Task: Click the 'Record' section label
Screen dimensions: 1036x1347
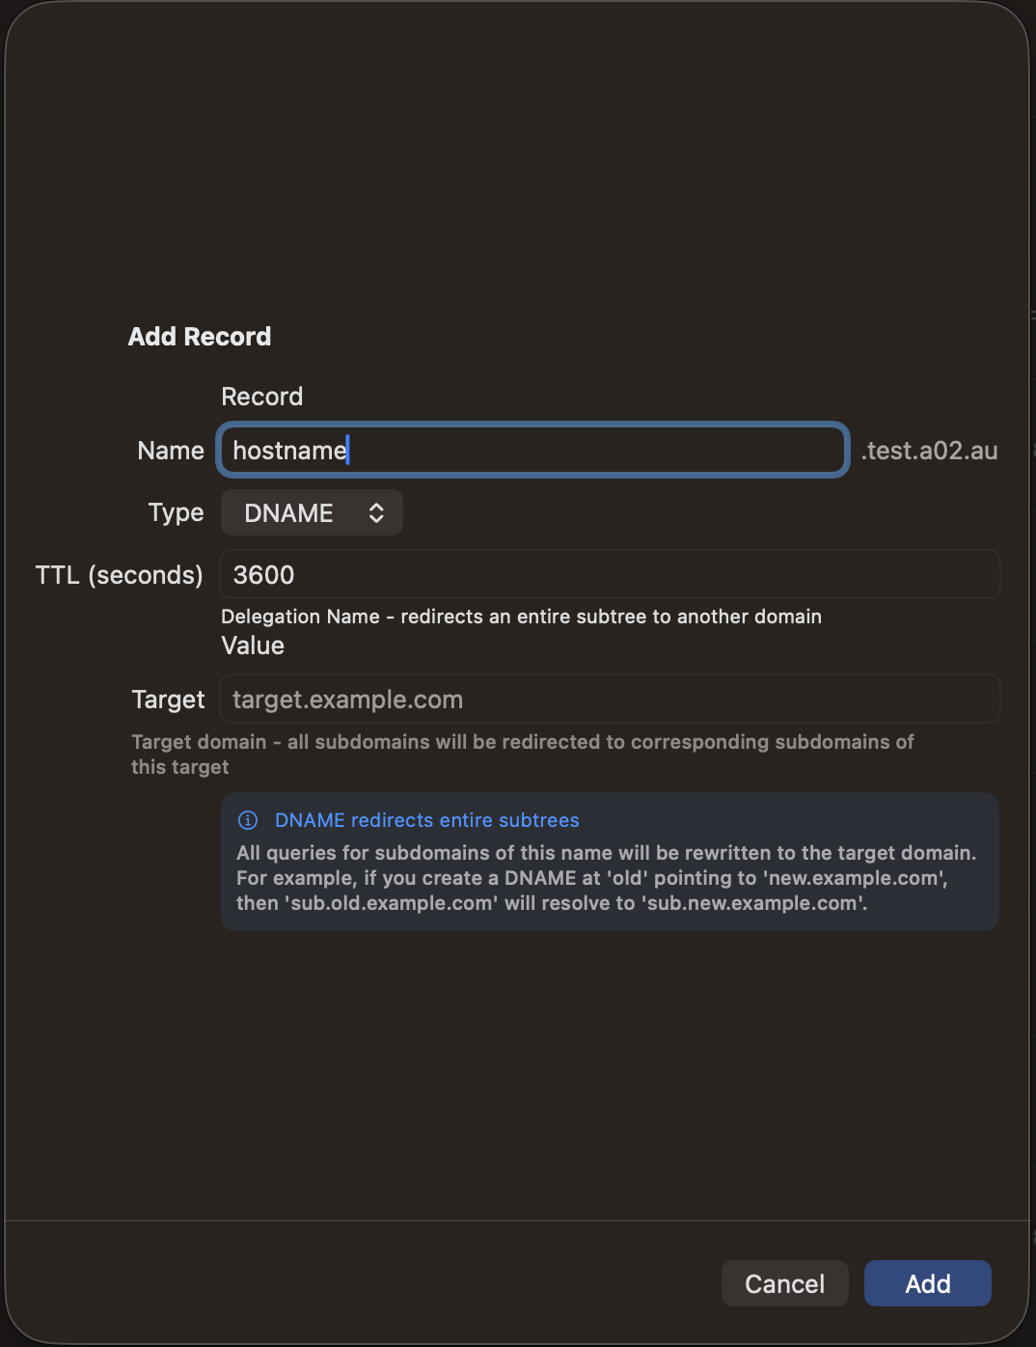Action: (261, 396)
